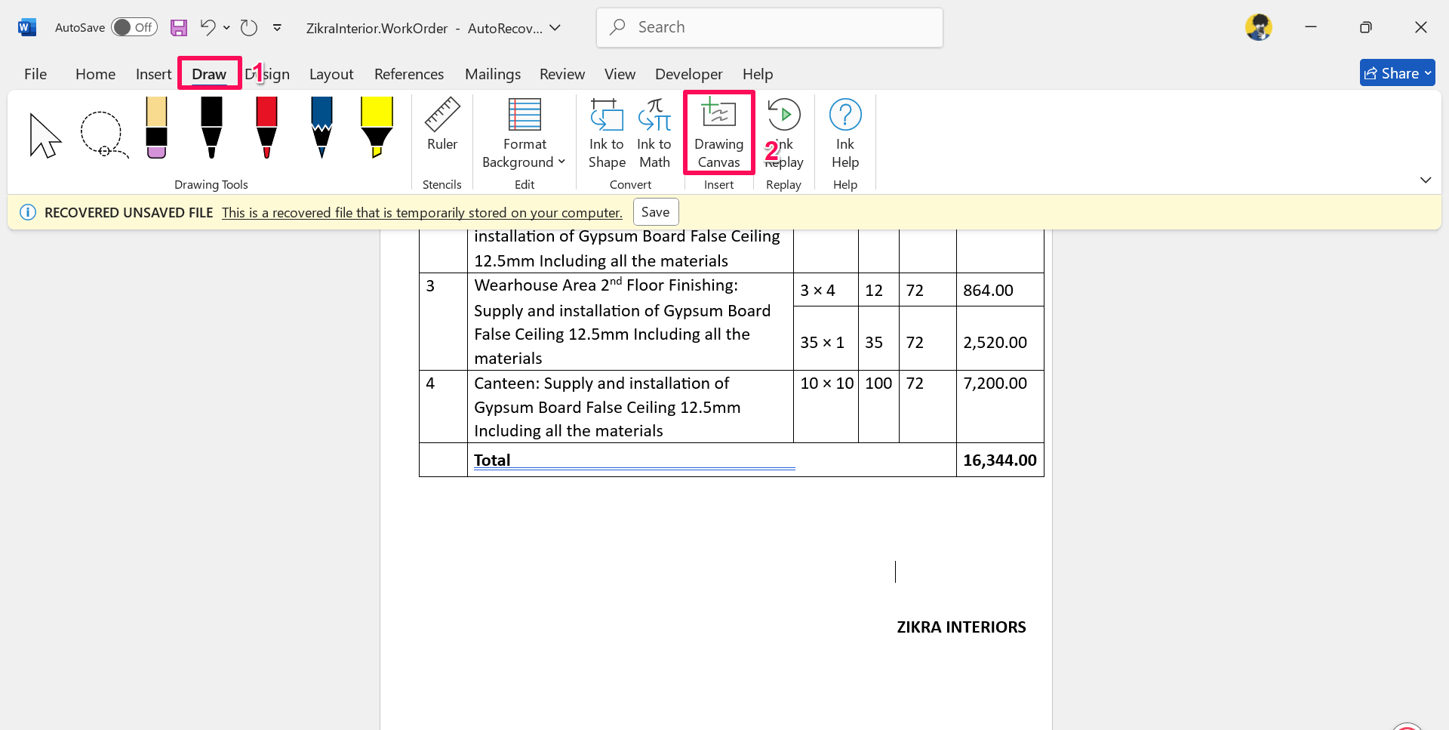Switch to the Insert tab
Screen dimensions: 1449x730
pyautogui.click(x=153, y=74)
